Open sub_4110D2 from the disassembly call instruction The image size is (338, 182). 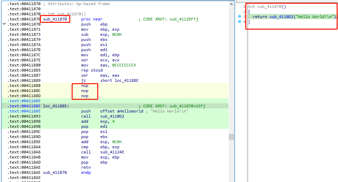(112, 116)
